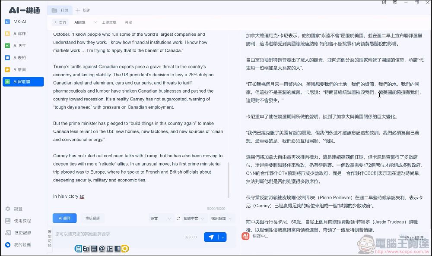Open IME settings yellow gear icon

(125, 249)
